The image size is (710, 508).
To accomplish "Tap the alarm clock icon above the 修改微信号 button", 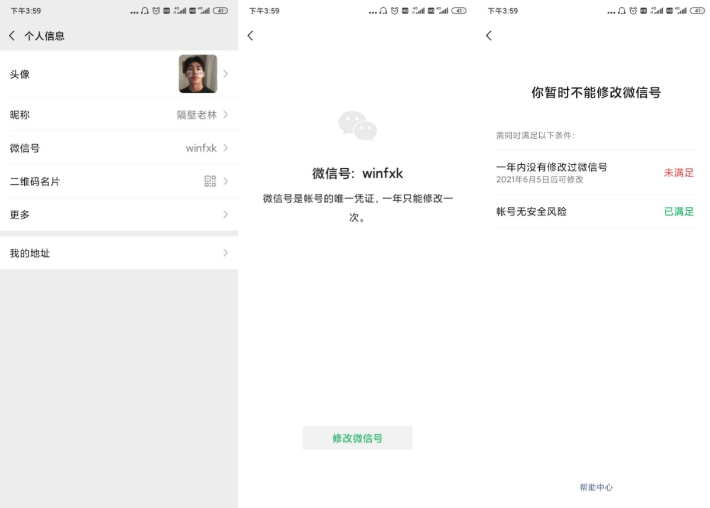I will 394,11.
